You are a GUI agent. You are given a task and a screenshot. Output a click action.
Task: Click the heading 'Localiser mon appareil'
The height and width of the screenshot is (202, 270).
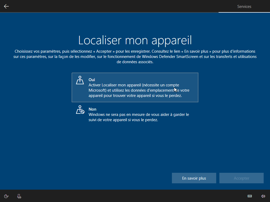(x=135, y=40)
